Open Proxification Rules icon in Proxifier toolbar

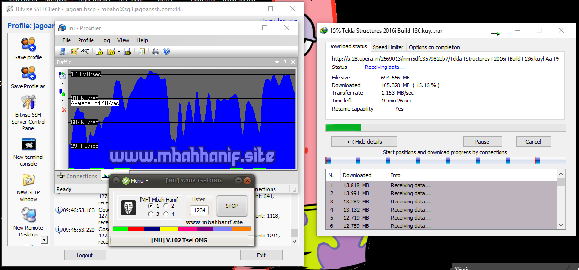[x=75, y=51]
